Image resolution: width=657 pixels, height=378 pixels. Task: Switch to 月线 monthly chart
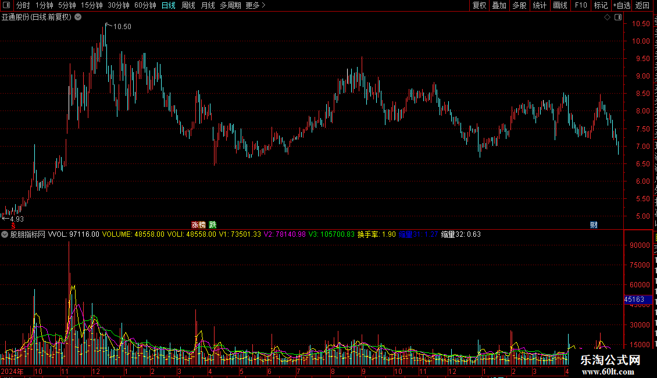tap(208, 5)
